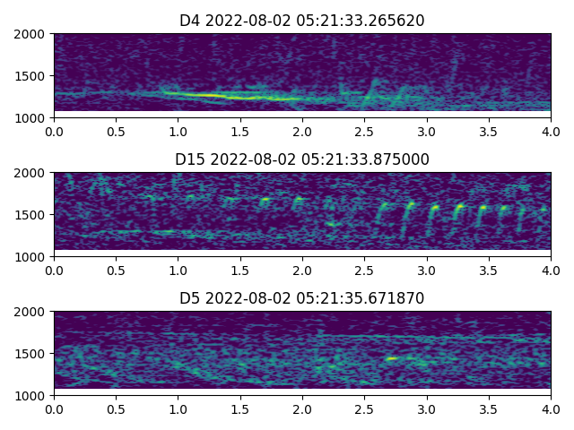This screenshot has height=430, width=574.
Task: Select the 1500 y-axis label of D5 plot
Action: coord(32,354)
